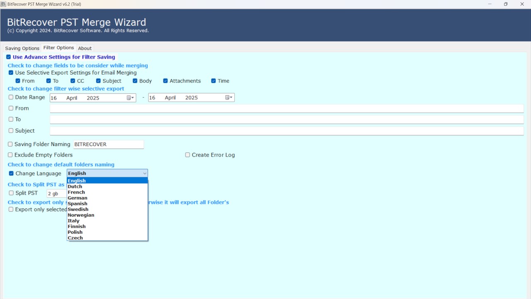Select Czech language option
This screenshot has width=531, height=299.
(x=107, y=238)
